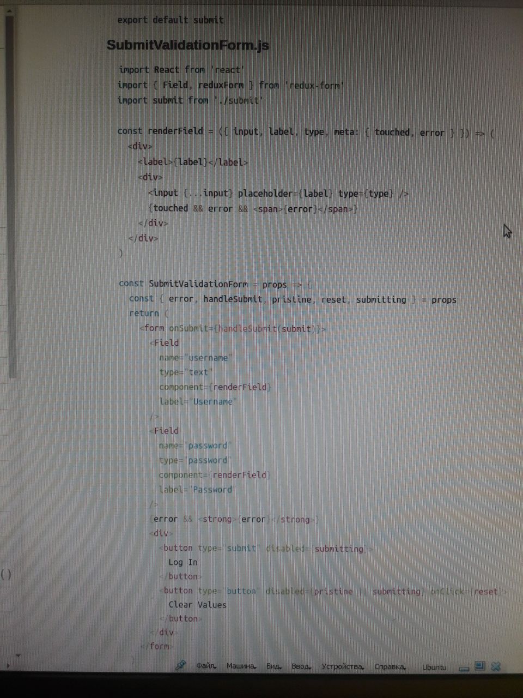Open the Машина menu
This screenshot has height=698, width=523.
click(x=241, y=666)
